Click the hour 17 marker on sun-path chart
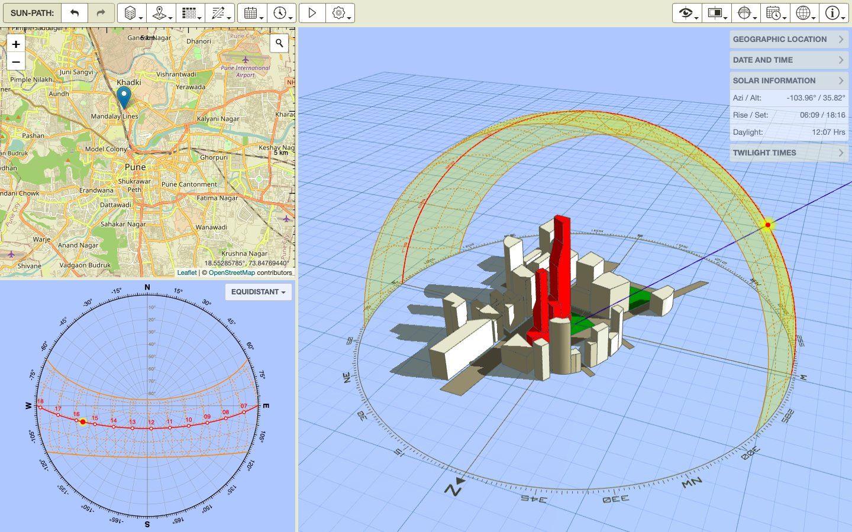This screenshot has height=532, width=852. click(58, 415)
